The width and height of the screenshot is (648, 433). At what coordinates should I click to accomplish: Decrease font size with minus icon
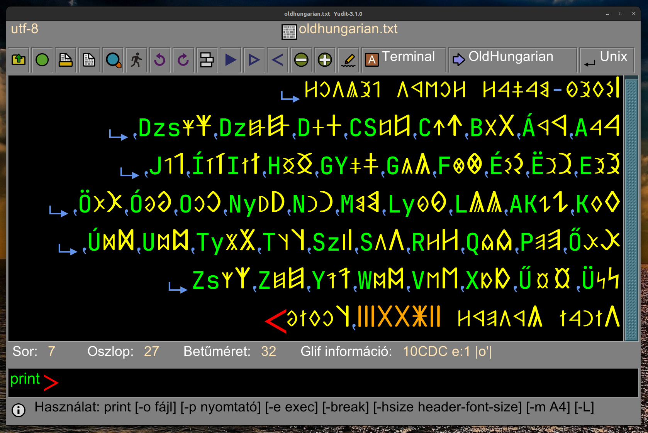tap(301, 60)
